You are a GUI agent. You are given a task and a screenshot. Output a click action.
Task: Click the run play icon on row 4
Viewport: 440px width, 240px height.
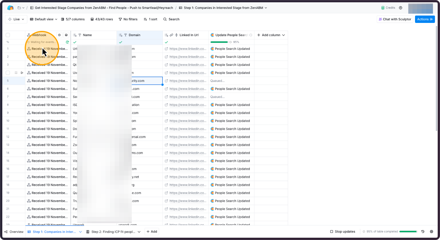tap(22, 73)
